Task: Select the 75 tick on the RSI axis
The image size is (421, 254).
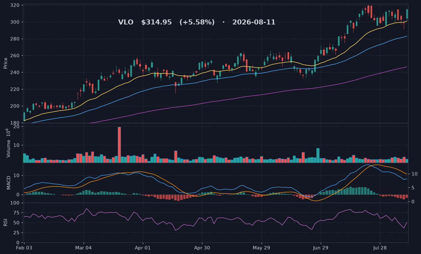Action: tap(17, 213)
